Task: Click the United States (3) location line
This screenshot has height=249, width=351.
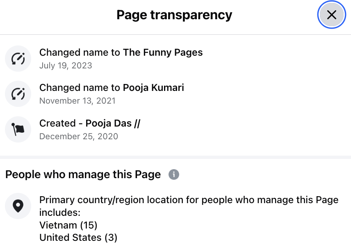Action: click(78, 238)
